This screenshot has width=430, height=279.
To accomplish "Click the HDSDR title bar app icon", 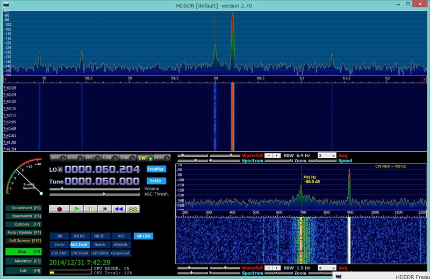I will (6, 5).
